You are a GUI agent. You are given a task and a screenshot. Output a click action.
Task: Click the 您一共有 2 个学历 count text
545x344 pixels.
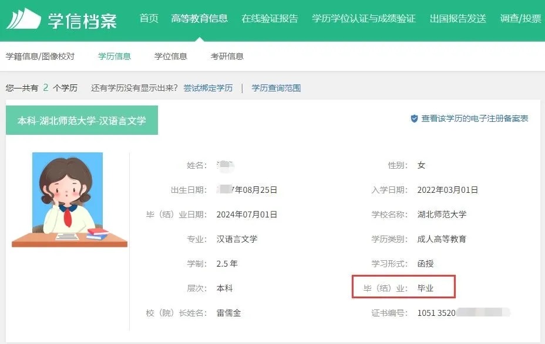point(41,88)
